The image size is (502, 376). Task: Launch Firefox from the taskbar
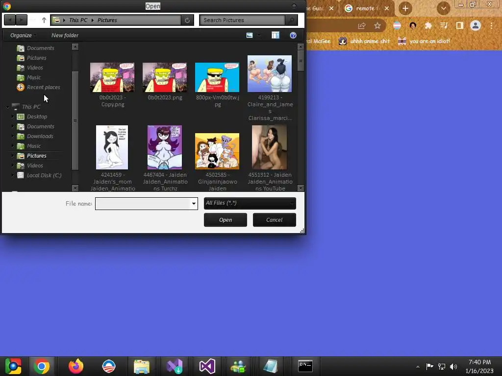pos(76,366)
